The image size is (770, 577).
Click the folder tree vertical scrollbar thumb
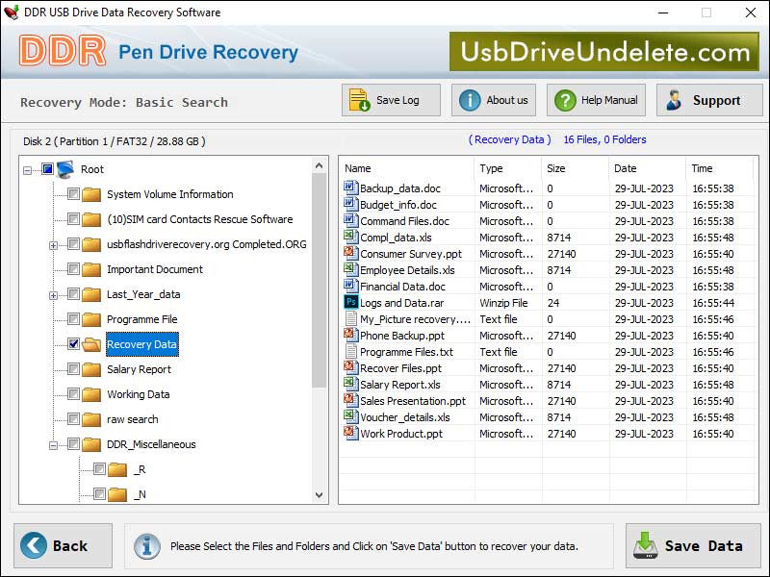coord(320,280)
